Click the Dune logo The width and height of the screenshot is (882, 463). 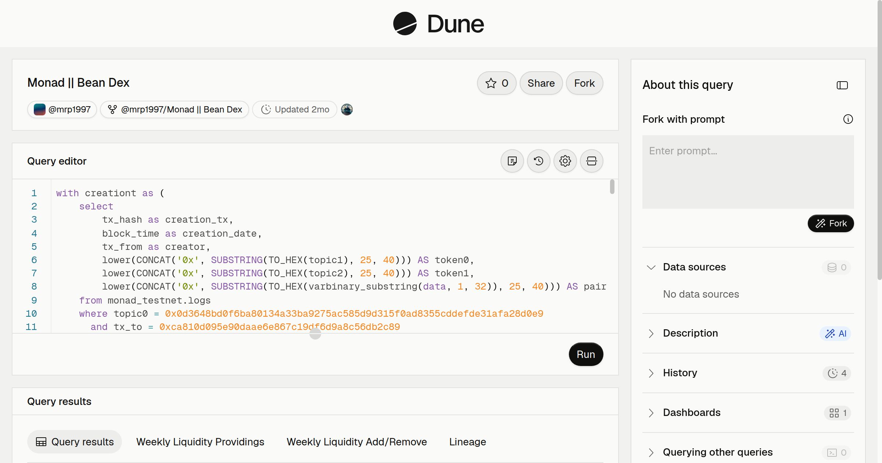(438, 24)
